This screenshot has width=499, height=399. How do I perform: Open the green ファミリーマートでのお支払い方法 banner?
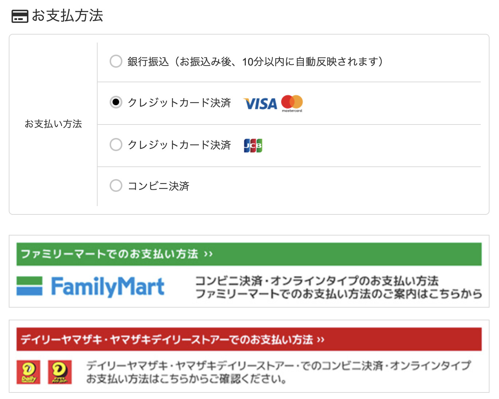[x=249, y=254]
